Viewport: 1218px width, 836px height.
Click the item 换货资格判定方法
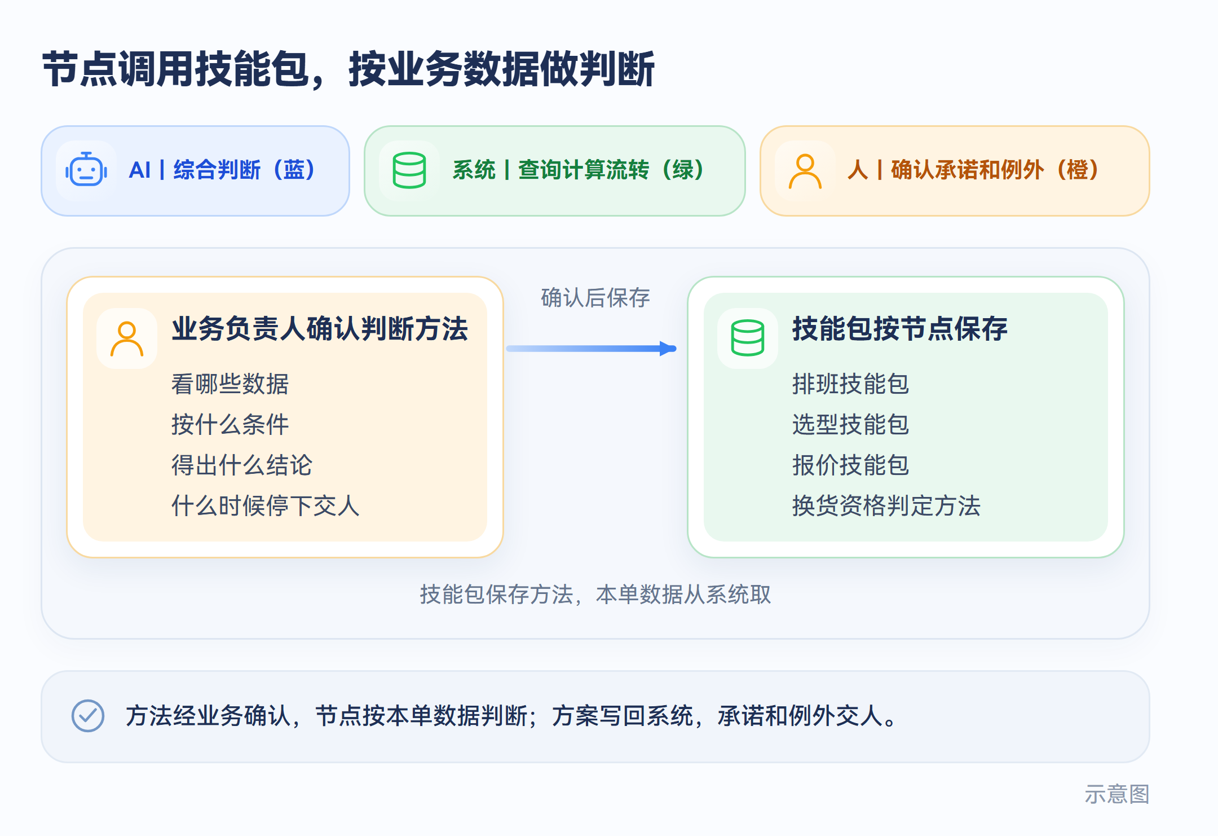[886, 506]
